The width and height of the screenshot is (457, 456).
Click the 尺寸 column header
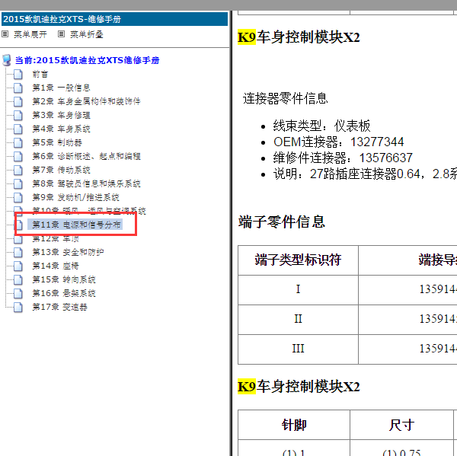tap(401, 425)
